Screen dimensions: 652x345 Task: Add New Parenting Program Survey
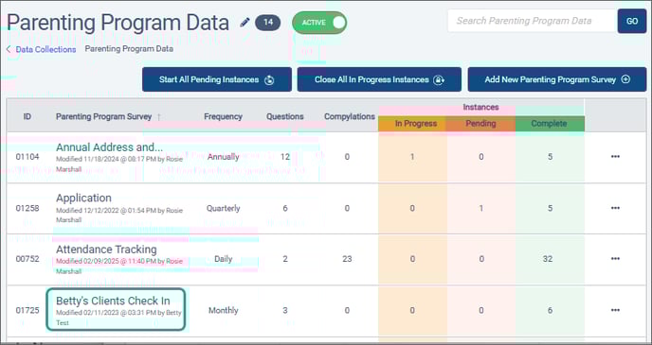coord(557,79)
